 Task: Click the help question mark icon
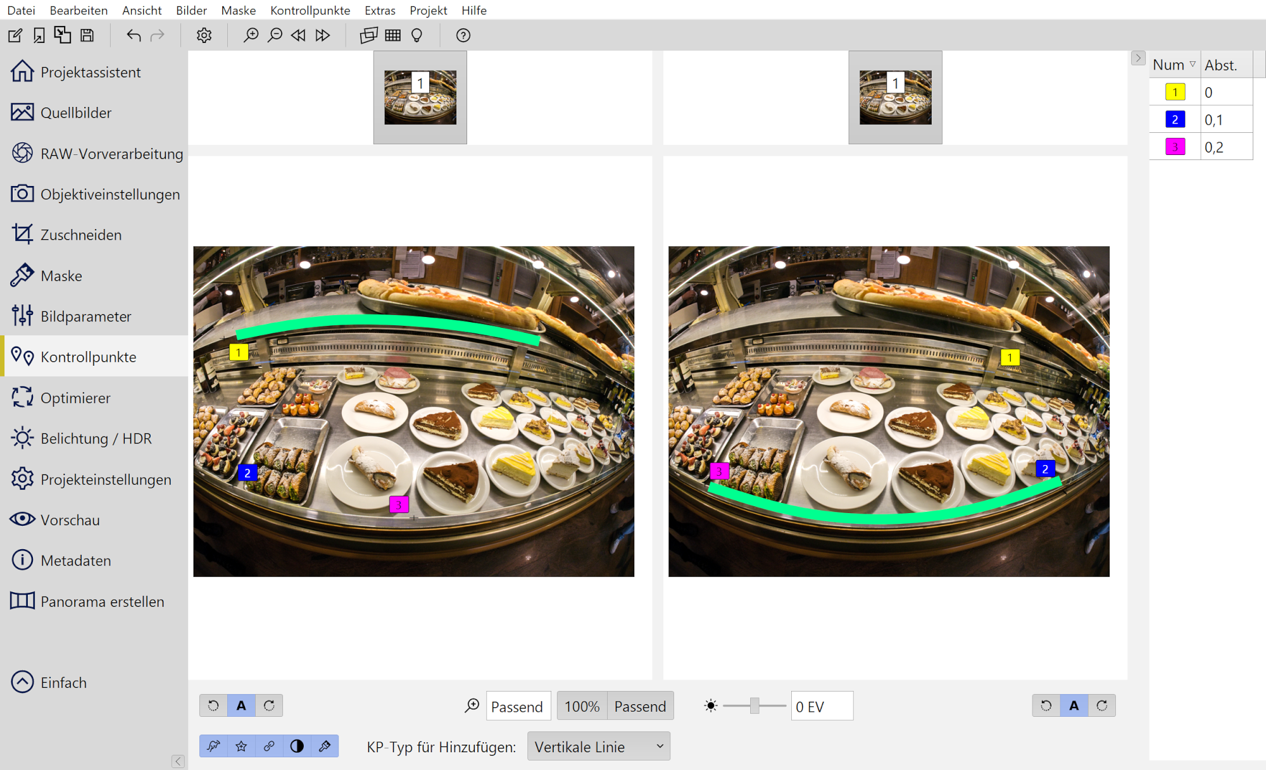463,35
